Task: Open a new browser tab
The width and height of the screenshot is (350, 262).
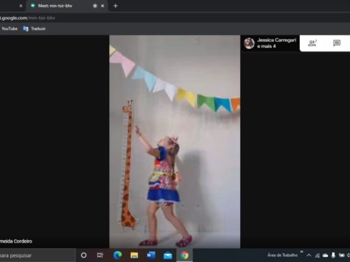Action: click(x=115, y=6)
